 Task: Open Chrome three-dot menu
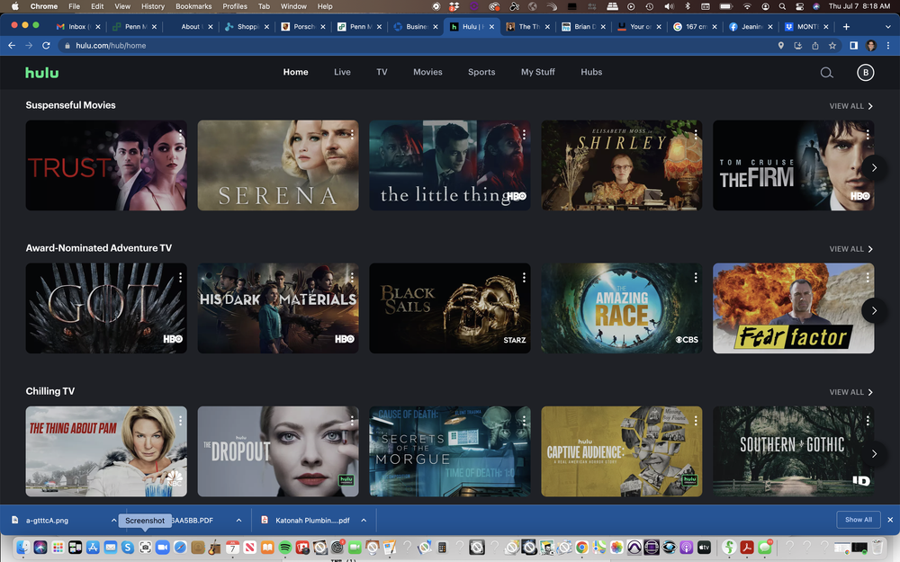[x=888, y=45]
